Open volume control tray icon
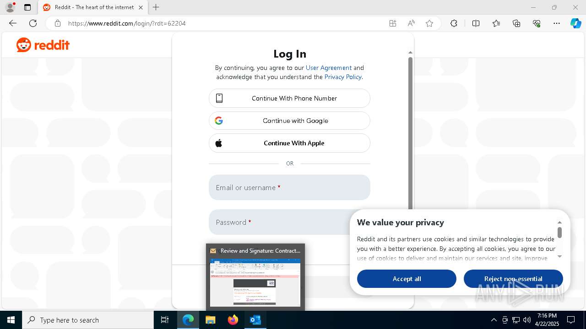 [527, 320]
